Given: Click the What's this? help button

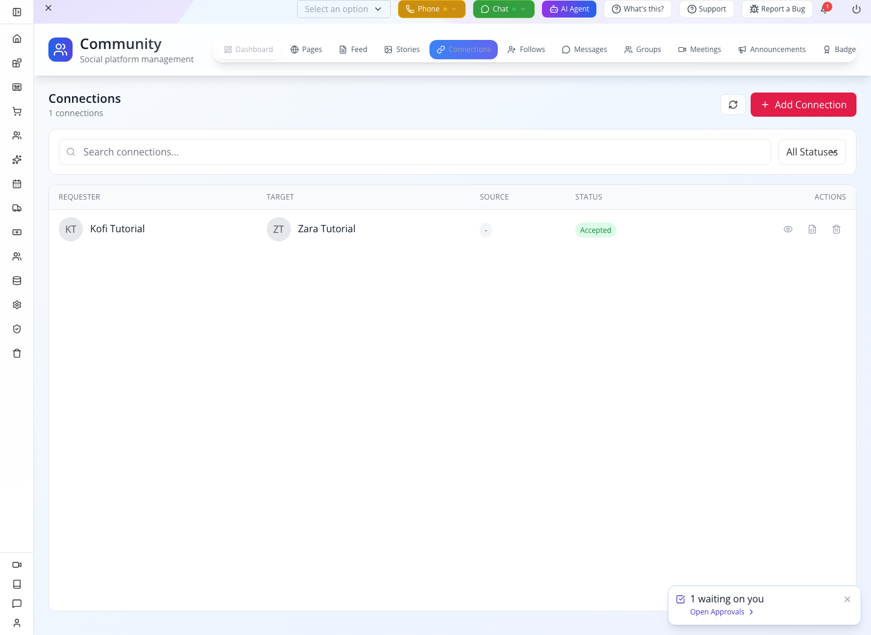Looking at the screenshot, I should 638,9.
